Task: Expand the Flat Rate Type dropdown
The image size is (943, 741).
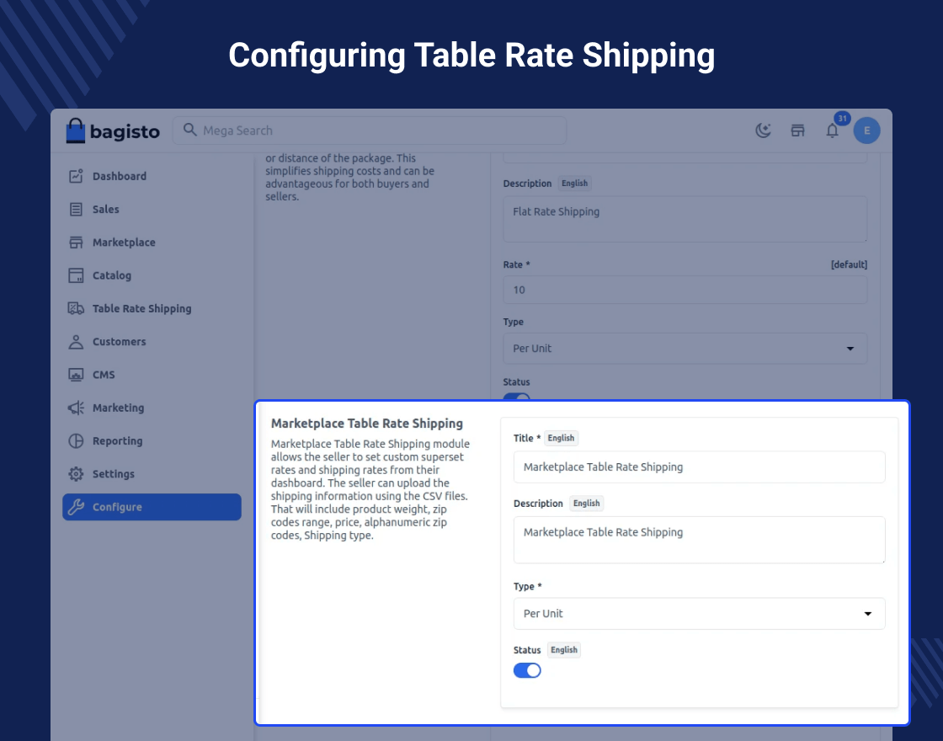Action: [685, 349]
